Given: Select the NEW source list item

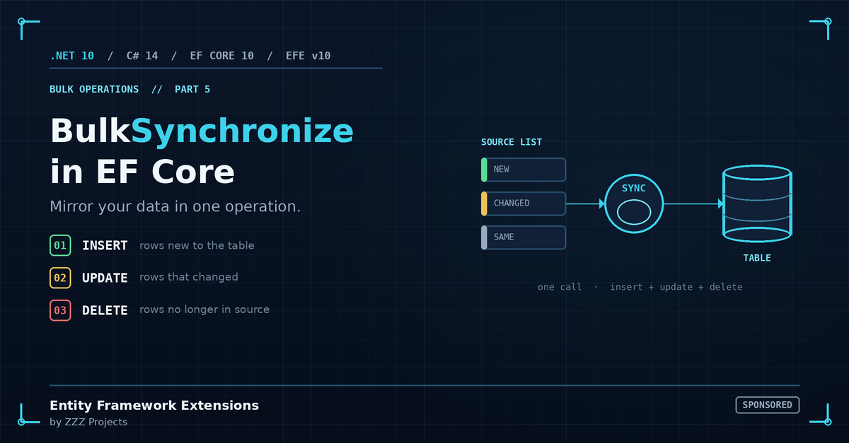Looking at the screenshot, I should point(524,170).
